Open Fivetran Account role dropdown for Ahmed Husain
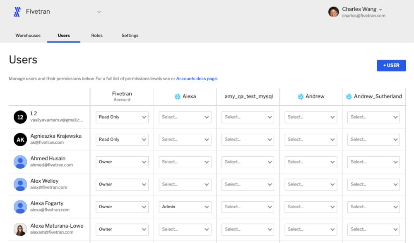Viewport: 414px width, 243px height. pyautogui.click(x=122, y=162)
